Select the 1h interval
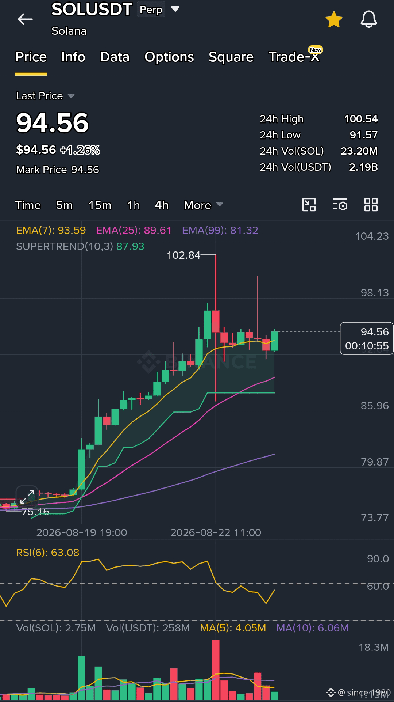 134,205
